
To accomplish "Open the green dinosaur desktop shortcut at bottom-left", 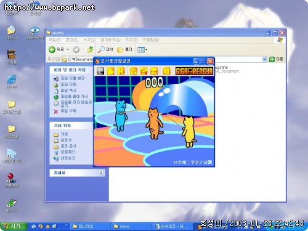I will [12, 205].
